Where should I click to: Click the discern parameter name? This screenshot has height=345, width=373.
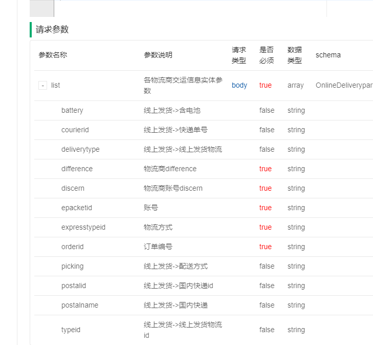73,189
